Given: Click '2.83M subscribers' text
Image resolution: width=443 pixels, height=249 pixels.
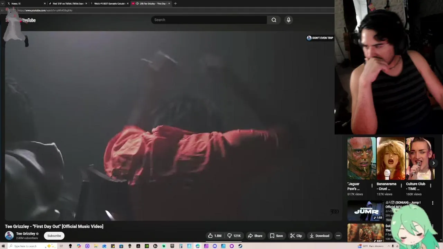Looking at the screenshot, I should 27,238.
